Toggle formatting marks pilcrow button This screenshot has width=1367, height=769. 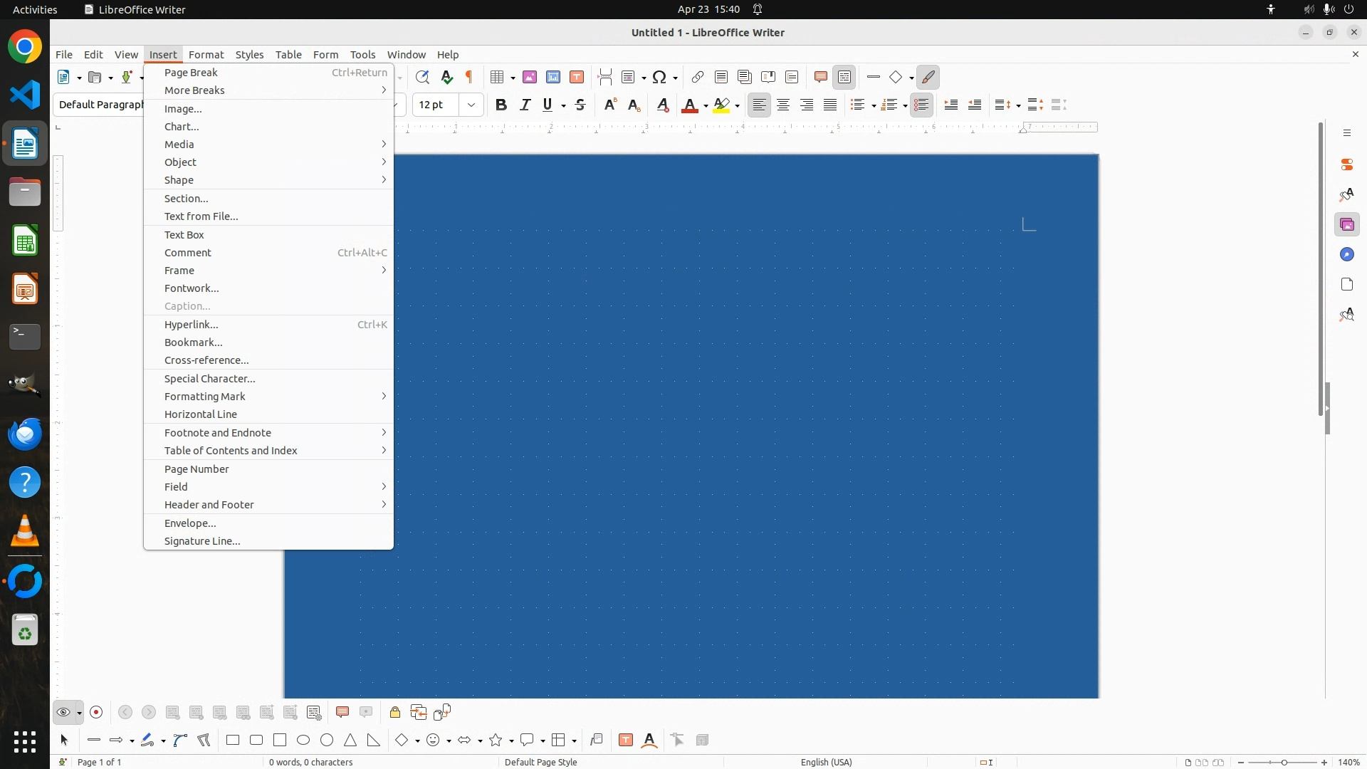click(469, 77)
